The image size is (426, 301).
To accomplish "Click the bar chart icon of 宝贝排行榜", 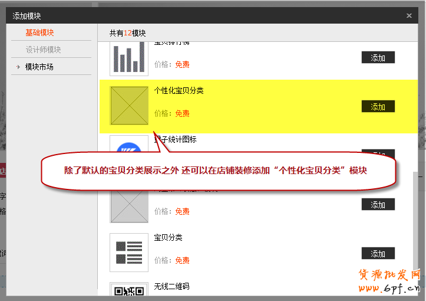I will point(128,58).
